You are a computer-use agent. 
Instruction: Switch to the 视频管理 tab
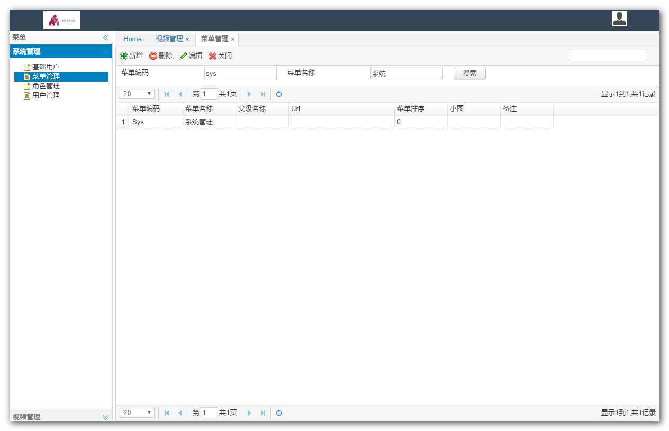click(x=169, y=39)
